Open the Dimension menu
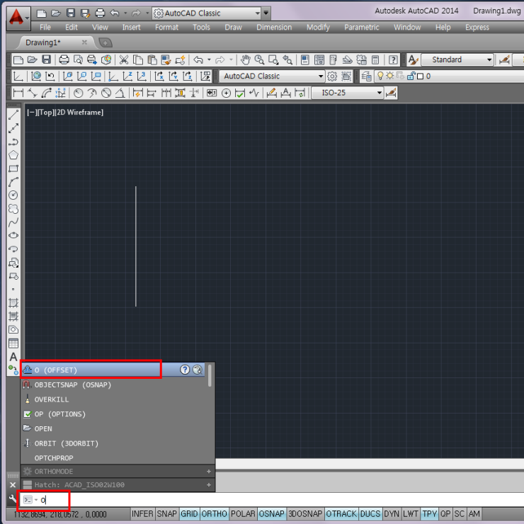Screen dimensions: 524x524 pyautogui.click(x=274, y=28)
